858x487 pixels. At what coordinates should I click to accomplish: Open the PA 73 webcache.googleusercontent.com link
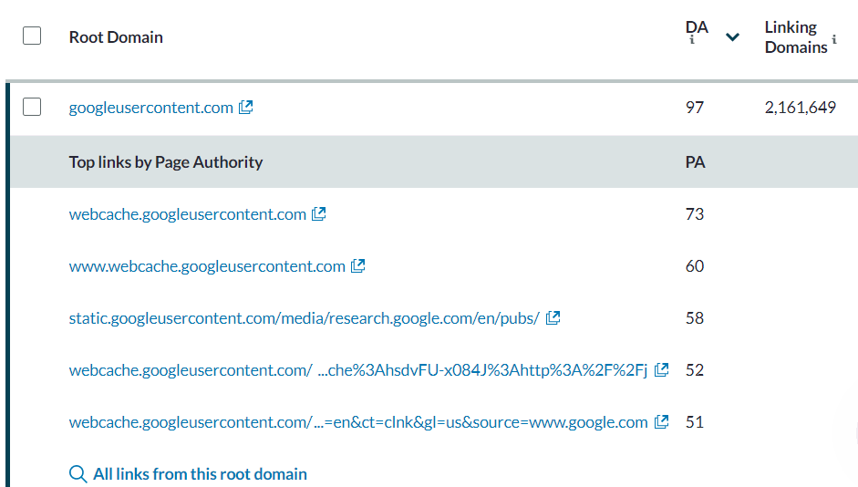coord(187,214)
